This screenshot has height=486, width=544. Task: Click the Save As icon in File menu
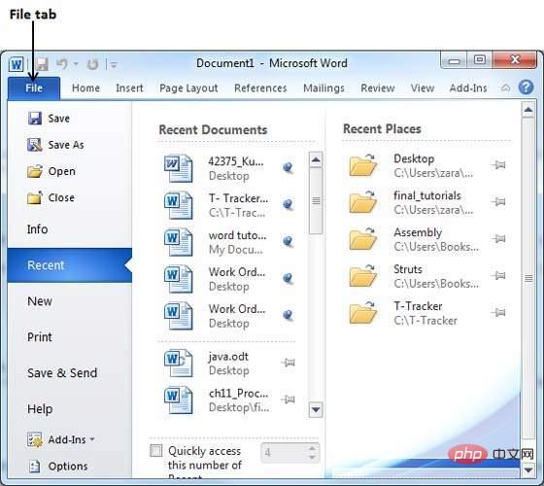35,145
